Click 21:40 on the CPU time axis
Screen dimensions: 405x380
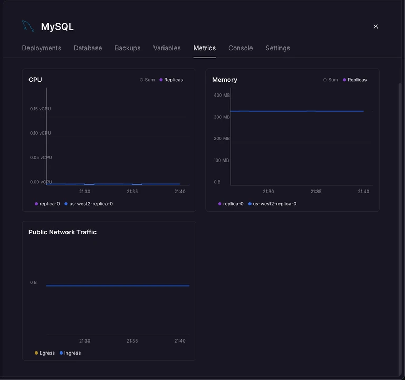pyautogui.click(x=179, y=192)
